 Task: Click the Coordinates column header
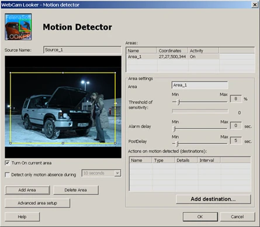pyautogui.click(x=172, y=51)
